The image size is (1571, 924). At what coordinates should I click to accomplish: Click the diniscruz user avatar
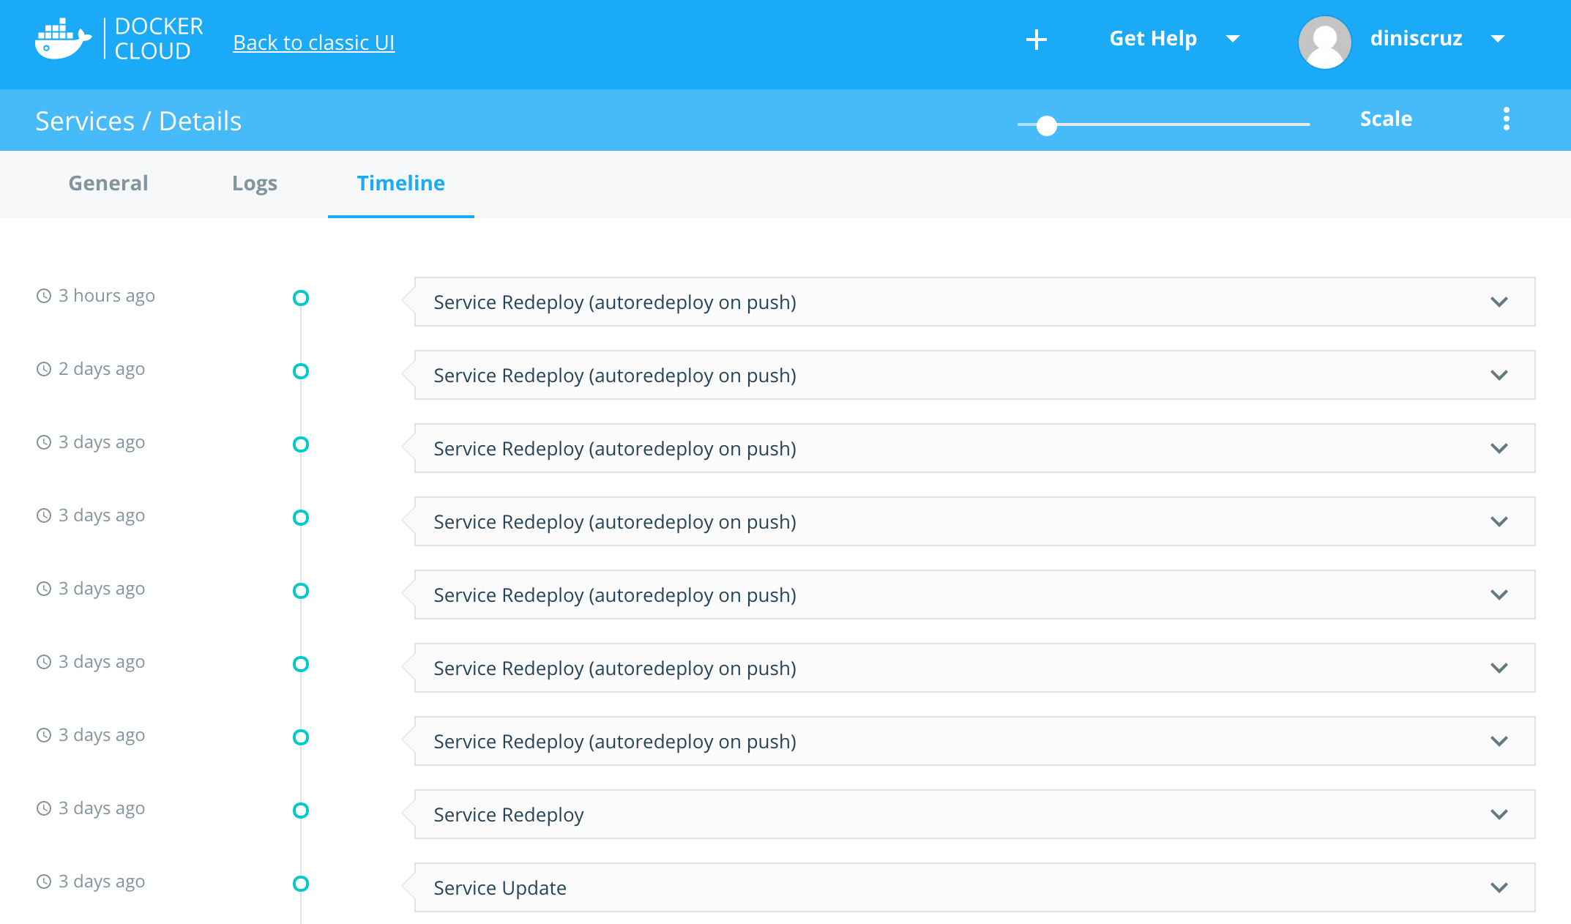1324,41
